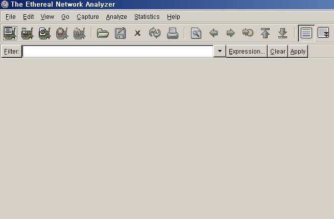This screenshot has height=219, width=334.
Task: Click in the display filter text field
Action: click(x=118, y=51)
